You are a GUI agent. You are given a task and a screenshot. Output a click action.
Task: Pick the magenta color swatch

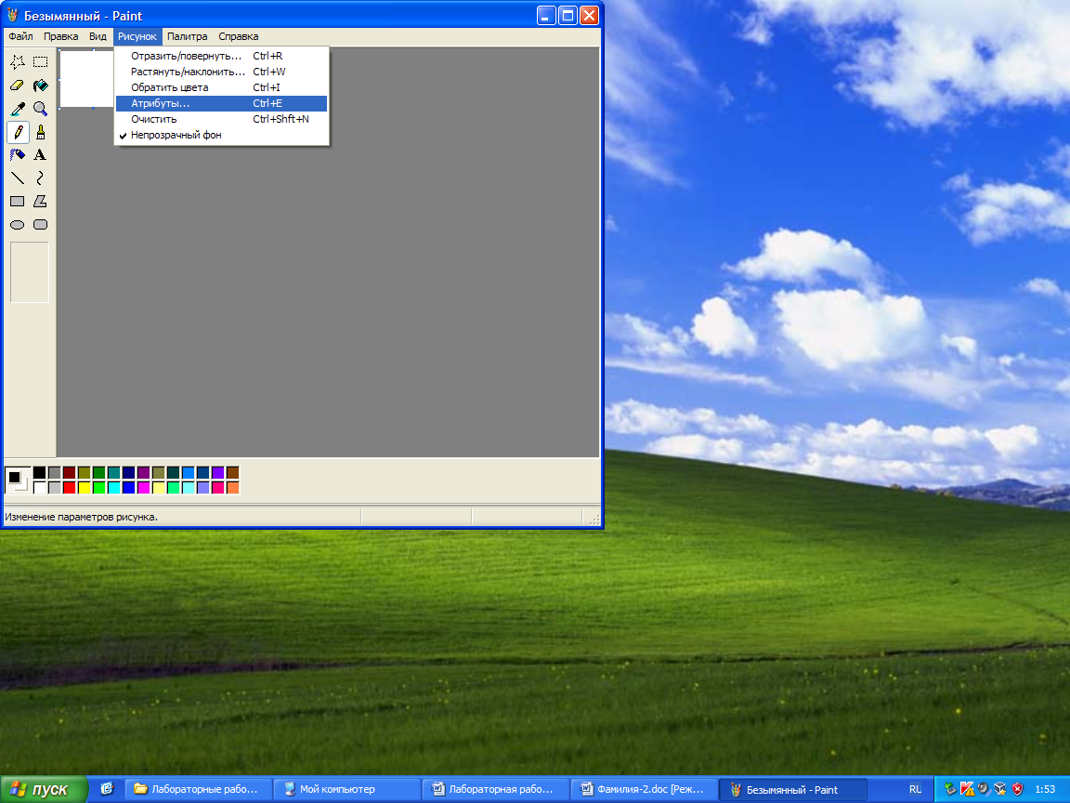click(143, 488)
